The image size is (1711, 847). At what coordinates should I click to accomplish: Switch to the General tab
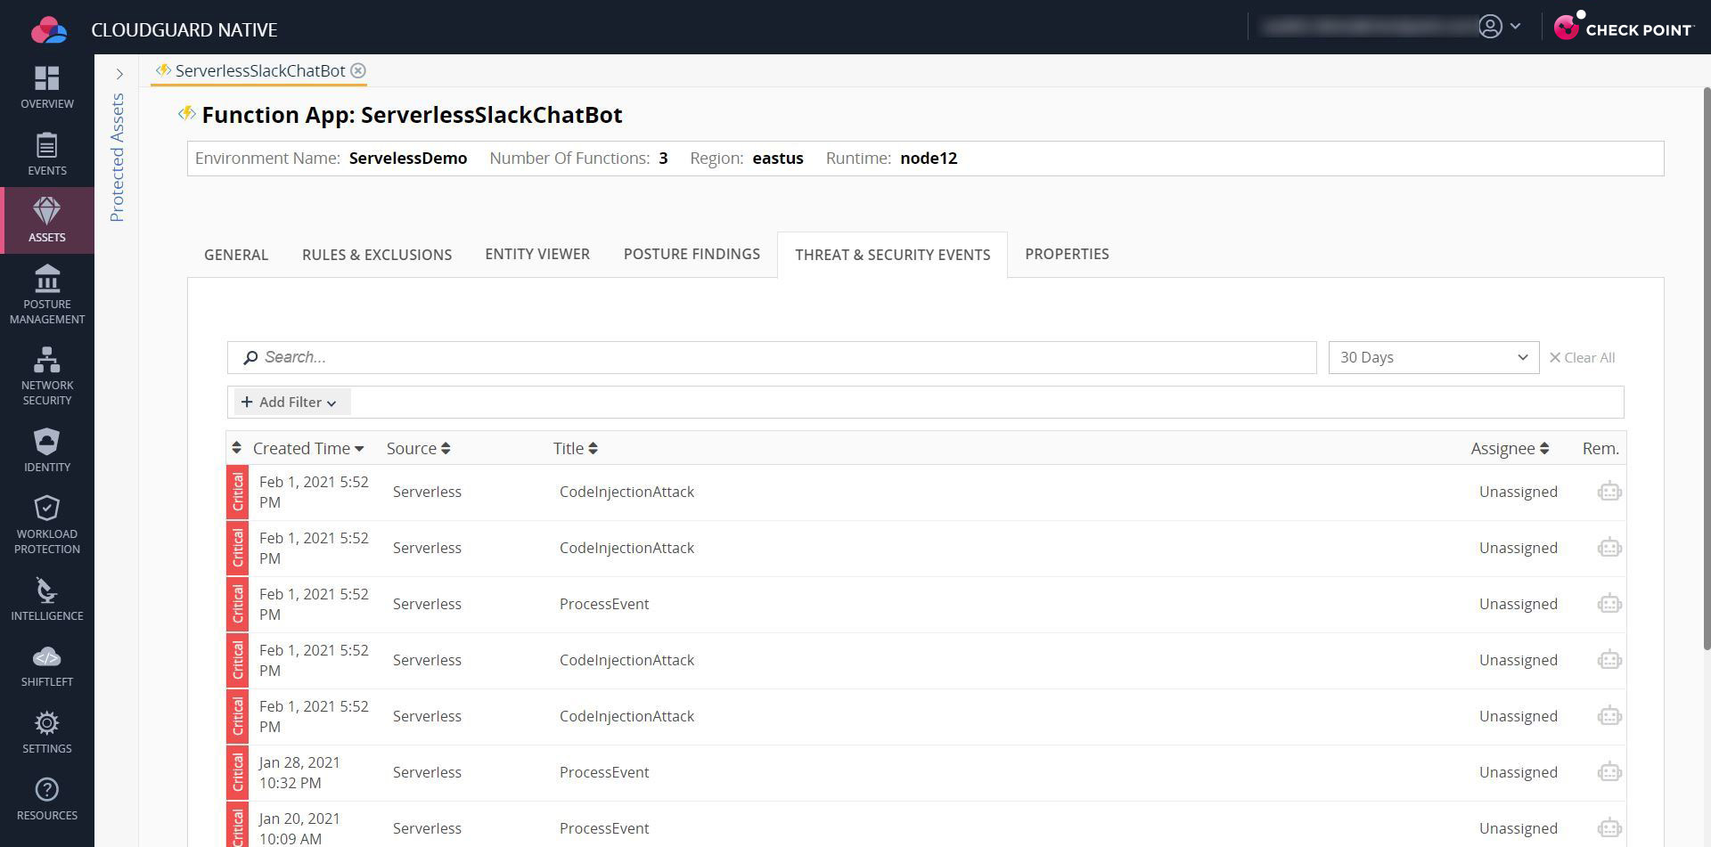coord(236,255)
